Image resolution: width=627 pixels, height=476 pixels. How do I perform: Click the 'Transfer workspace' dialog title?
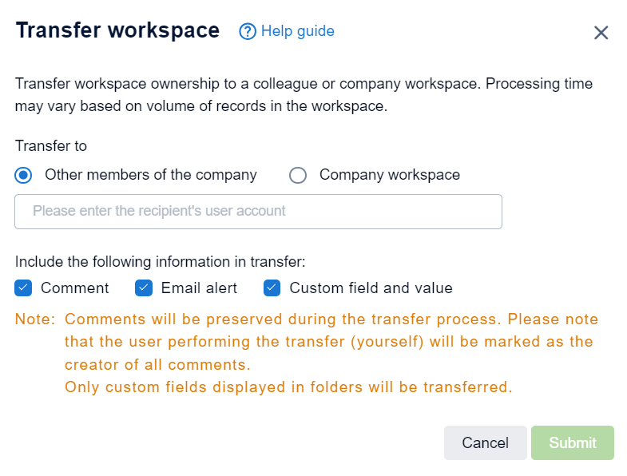pos(117,30)
